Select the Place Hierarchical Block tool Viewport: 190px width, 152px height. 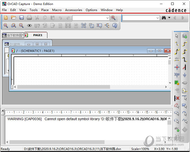click(177, 83)
